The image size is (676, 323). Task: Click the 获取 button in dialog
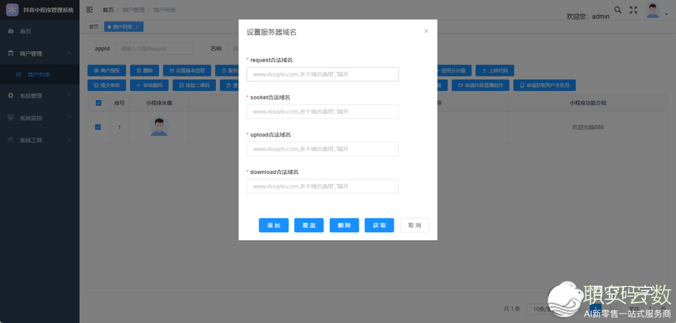[379, 225]
